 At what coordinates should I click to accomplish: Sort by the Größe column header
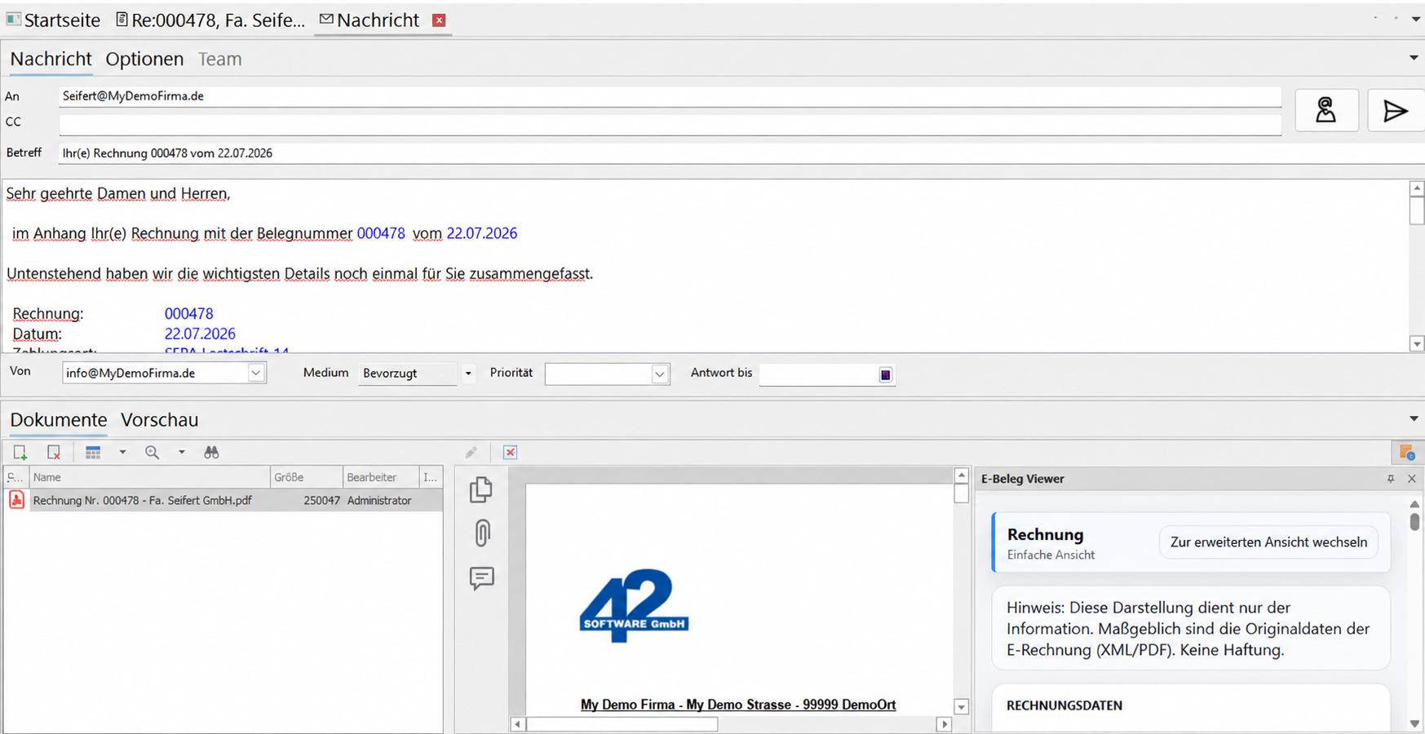point(306,477)
